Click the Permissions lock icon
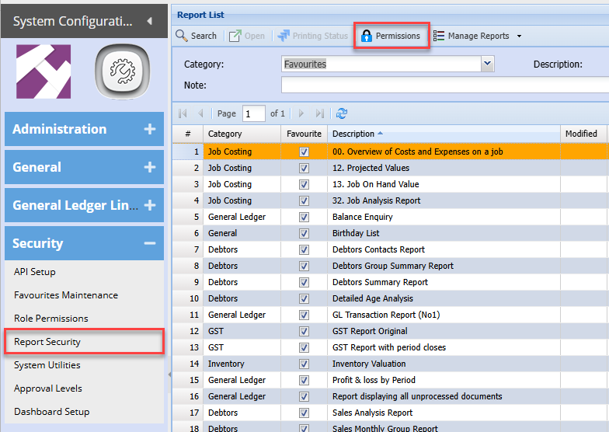This screenshot has width=609, height=432. [367, 36]
